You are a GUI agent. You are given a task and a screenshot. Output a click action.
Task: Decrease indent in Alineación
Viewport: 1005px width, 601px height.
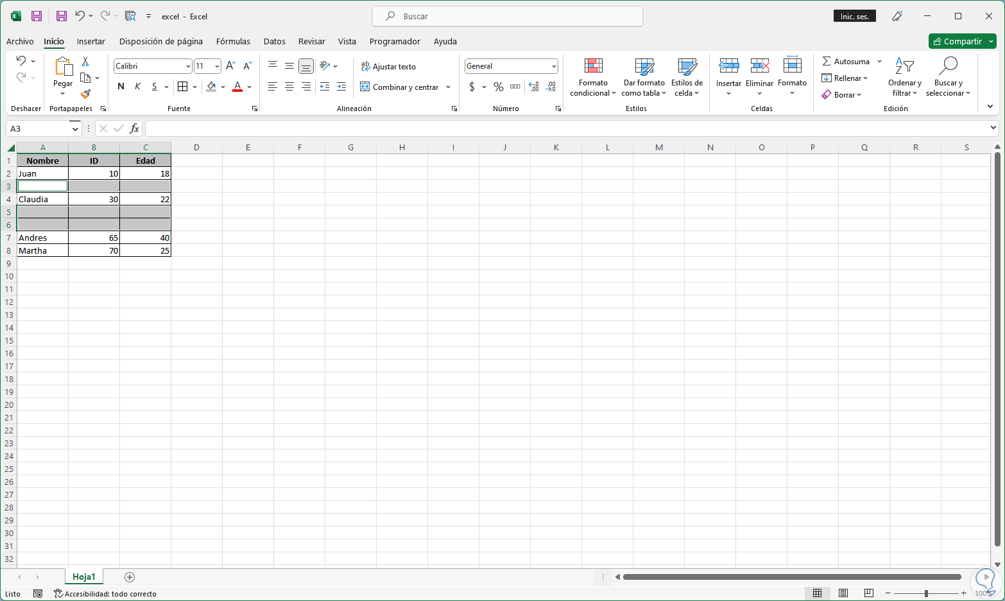325,87
